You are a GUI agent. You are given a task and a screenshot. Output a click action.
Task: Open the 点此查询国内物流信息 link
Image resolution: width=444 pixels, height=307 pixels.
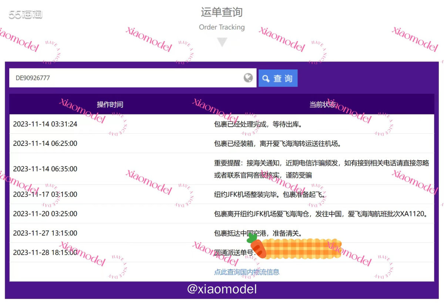coord(246,272)
